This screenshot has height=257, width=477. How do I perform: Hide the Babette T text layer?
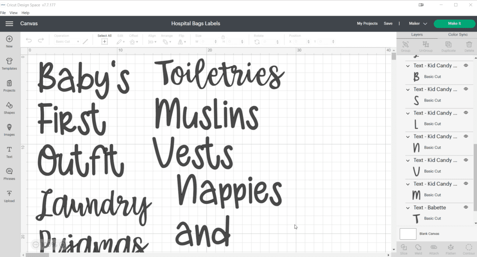(x=466, y=207)
